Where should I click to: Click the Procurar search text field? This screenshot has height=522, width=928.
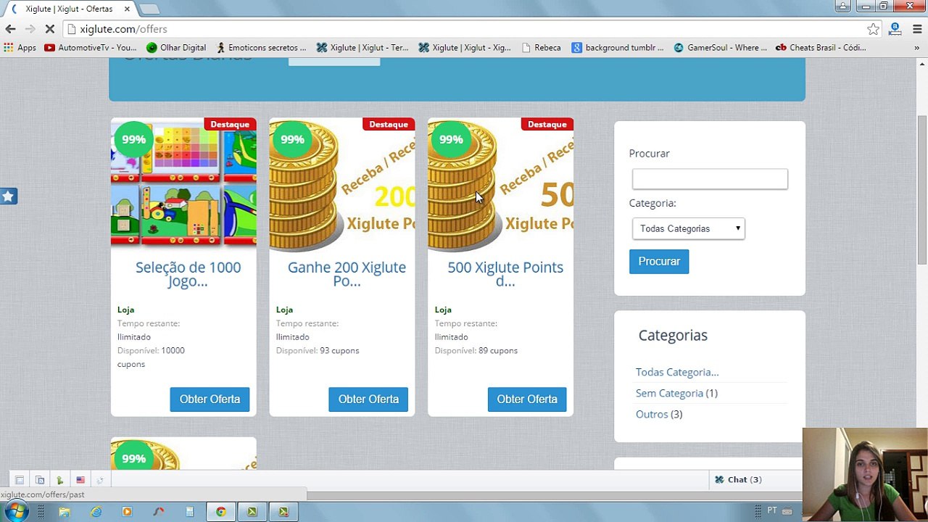(710, 179)
